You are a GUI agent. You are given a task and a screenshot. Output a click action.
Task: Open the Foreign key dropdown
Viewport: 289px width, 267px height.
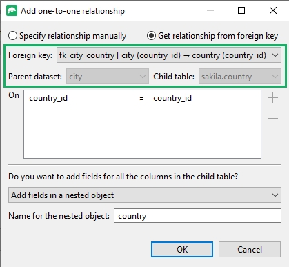tap(169, 55)
